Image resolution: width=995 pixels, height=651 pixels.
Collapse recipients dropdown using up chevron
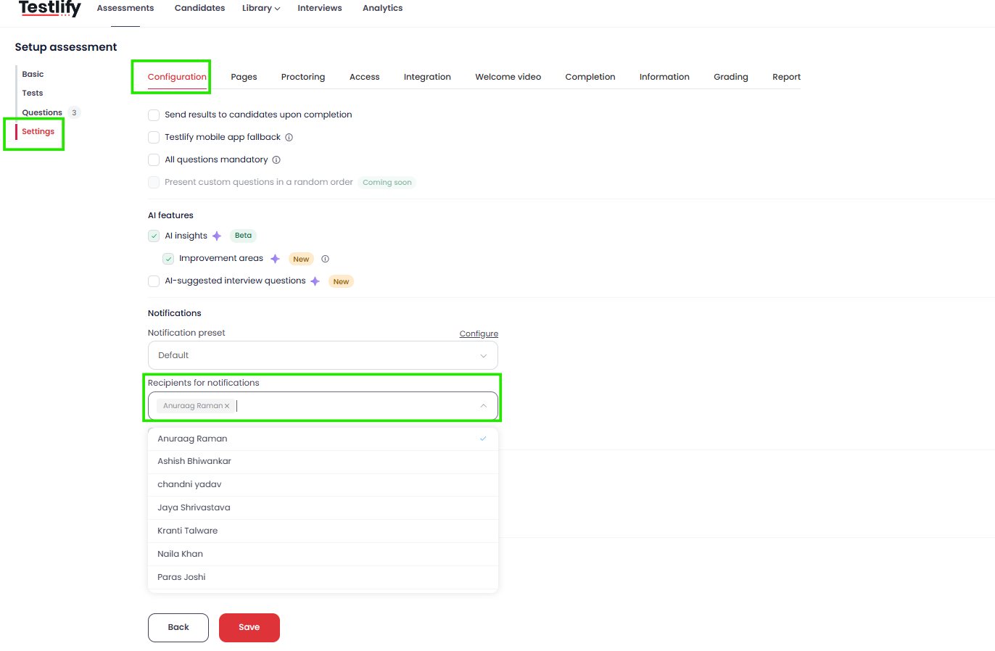(483, 406)
